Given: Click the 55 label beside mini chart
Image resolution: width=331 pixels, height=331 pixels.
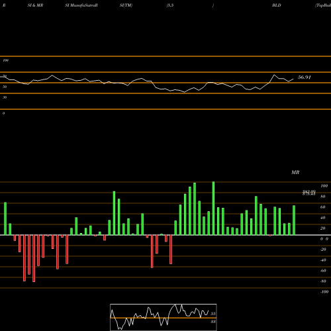Looking at the screenshot, I should point(213,314).
